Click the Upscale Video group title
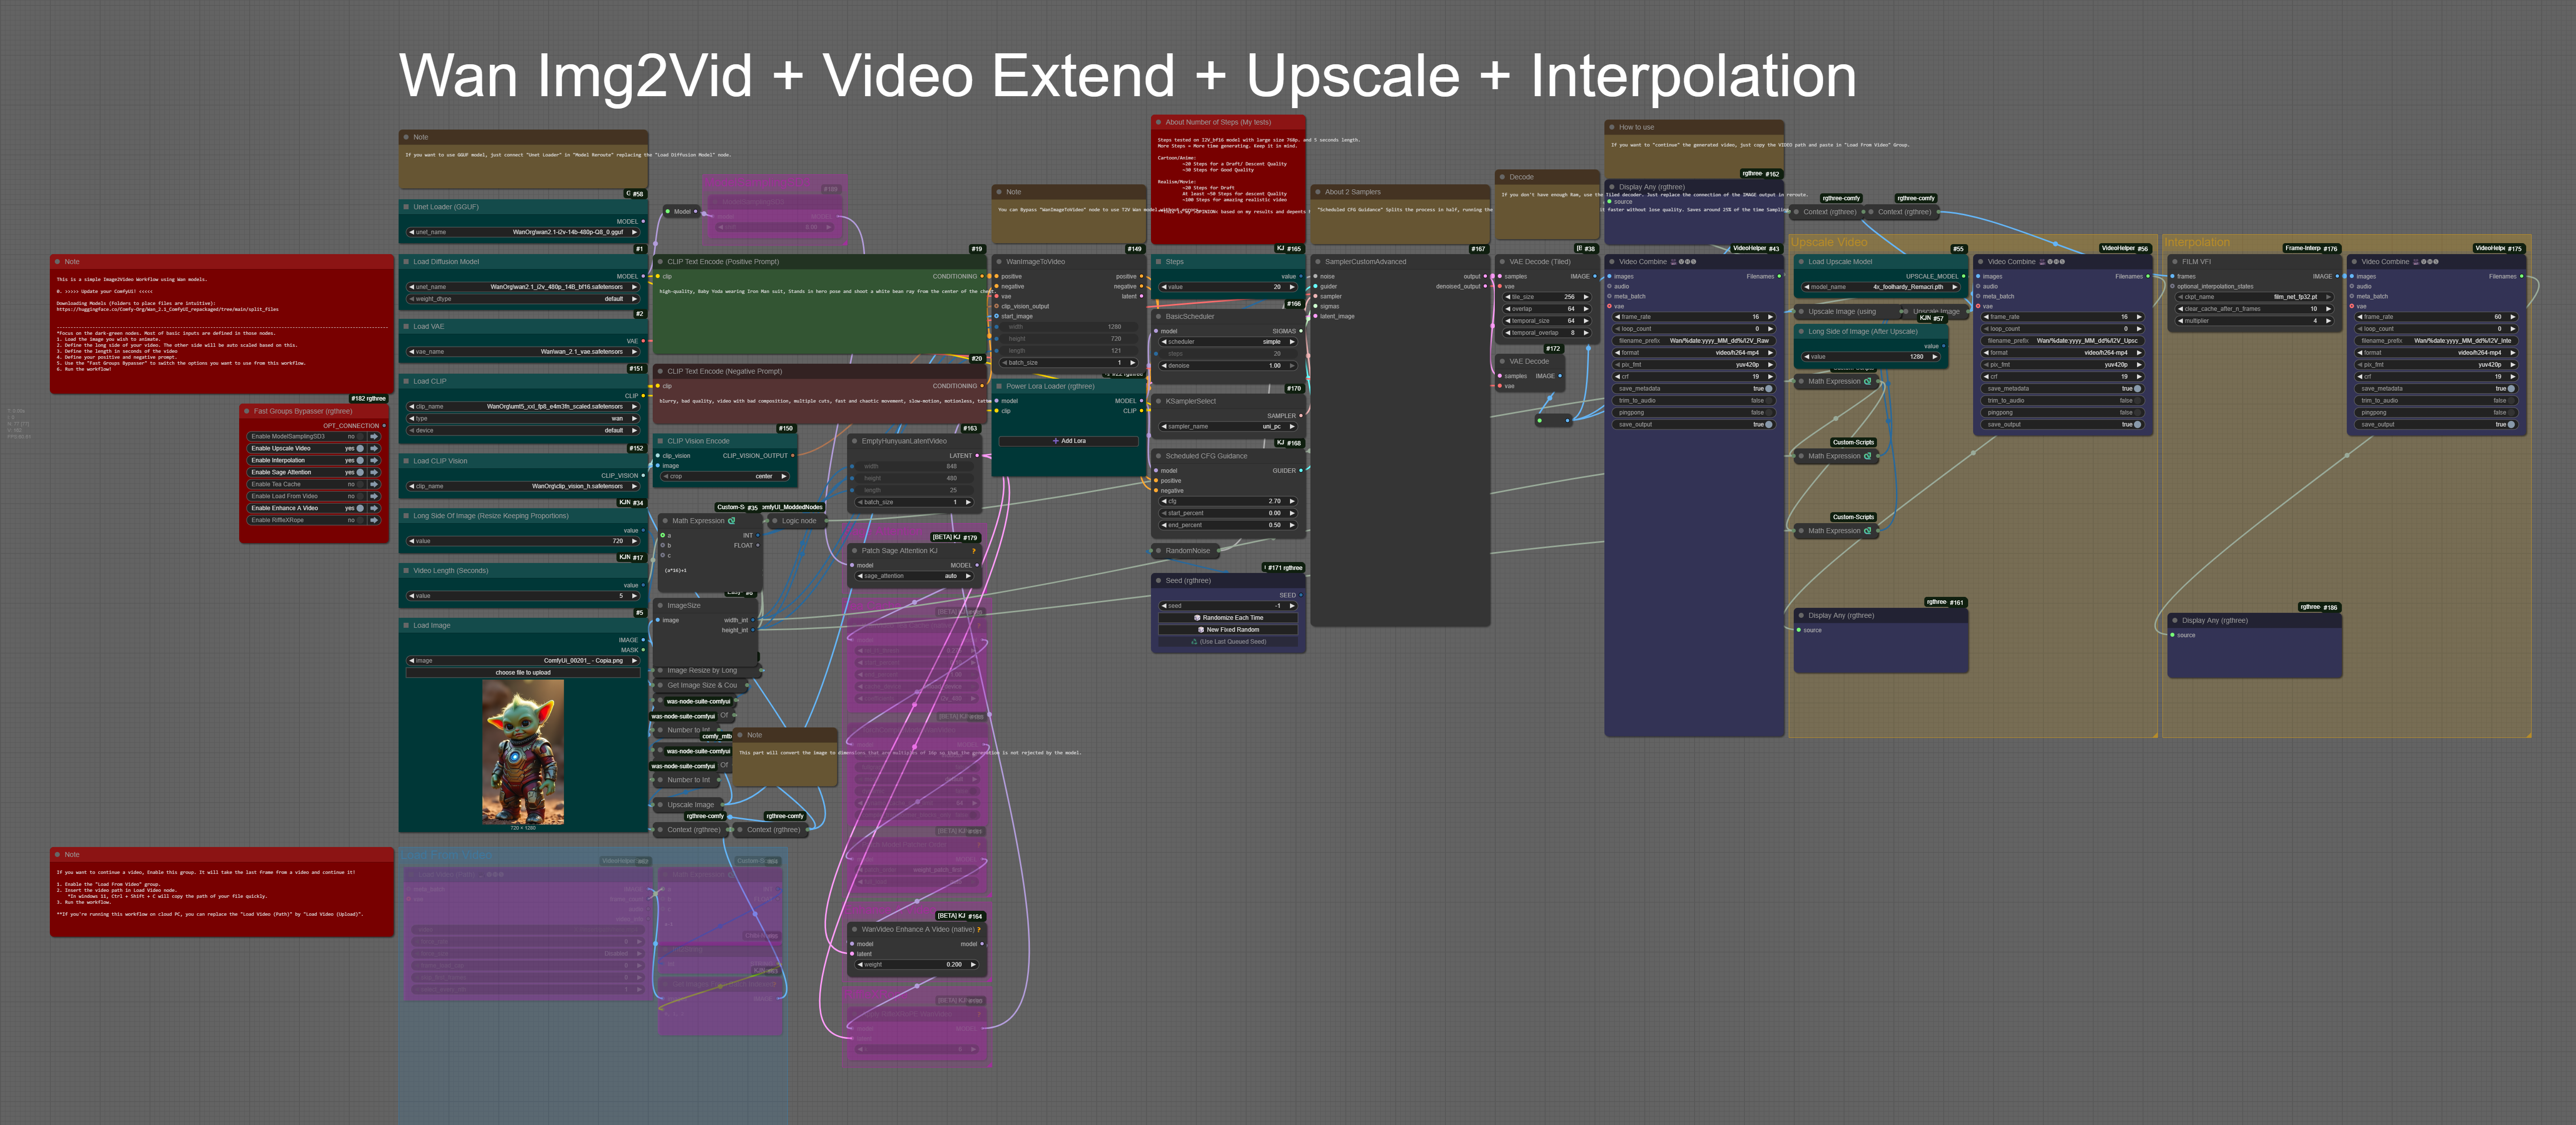This screenshot has height=1125, width=2576. tap(1828, 242)
